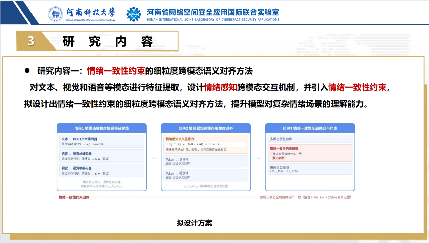Click the blue CSA laboratory logo
Image resolution: width=429 pixels, height=243 pixels.
click(134, 14)
